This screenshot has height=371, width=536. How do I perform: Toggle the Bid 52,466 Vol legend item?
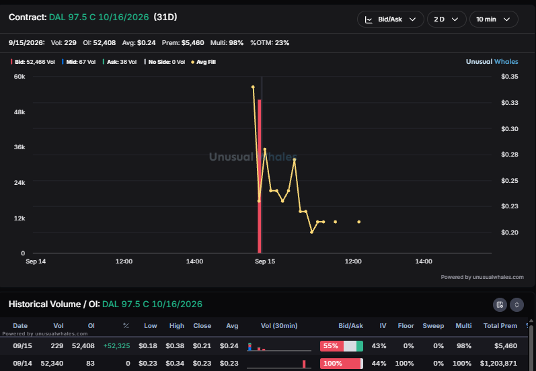coord(32,62)
